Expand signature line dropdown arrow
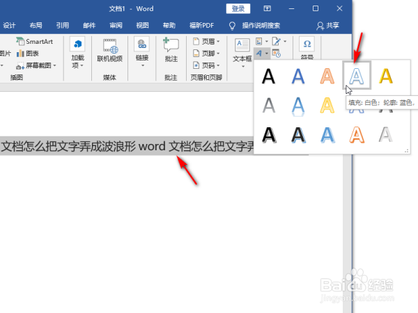This screenshot has width=418, height=313. click(x=285, y=41)
